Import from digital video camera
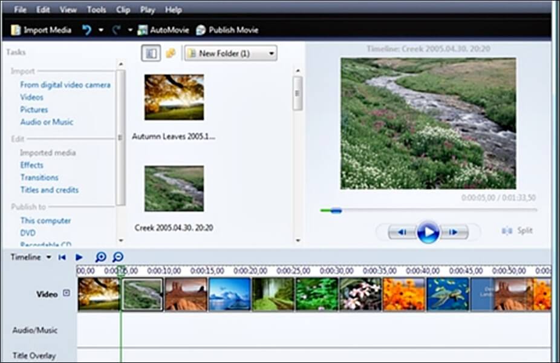560x363 pixels. 65,85
